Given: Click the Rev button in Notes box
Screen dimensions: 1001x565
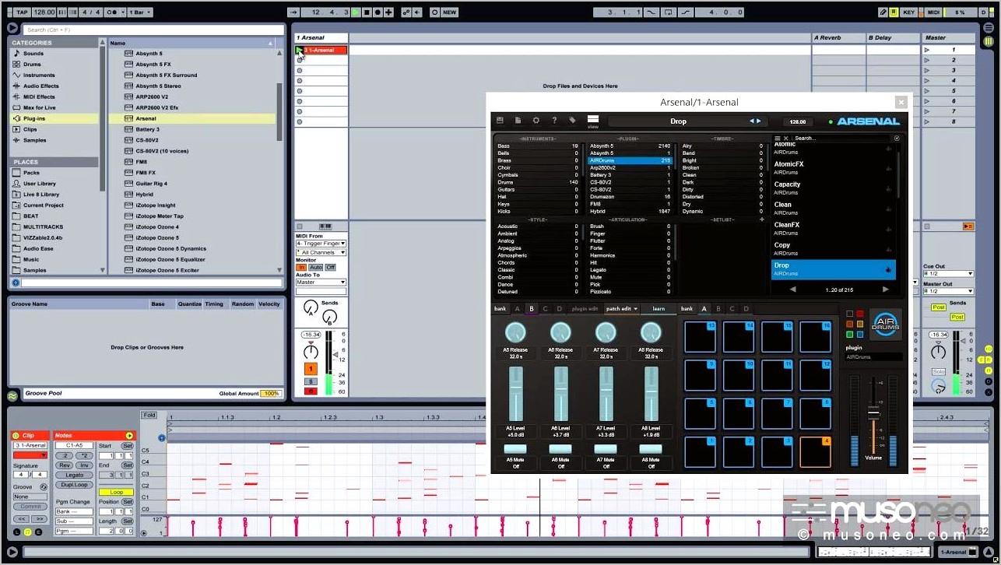Looking at the screenshot, I should tap(65, 465).
